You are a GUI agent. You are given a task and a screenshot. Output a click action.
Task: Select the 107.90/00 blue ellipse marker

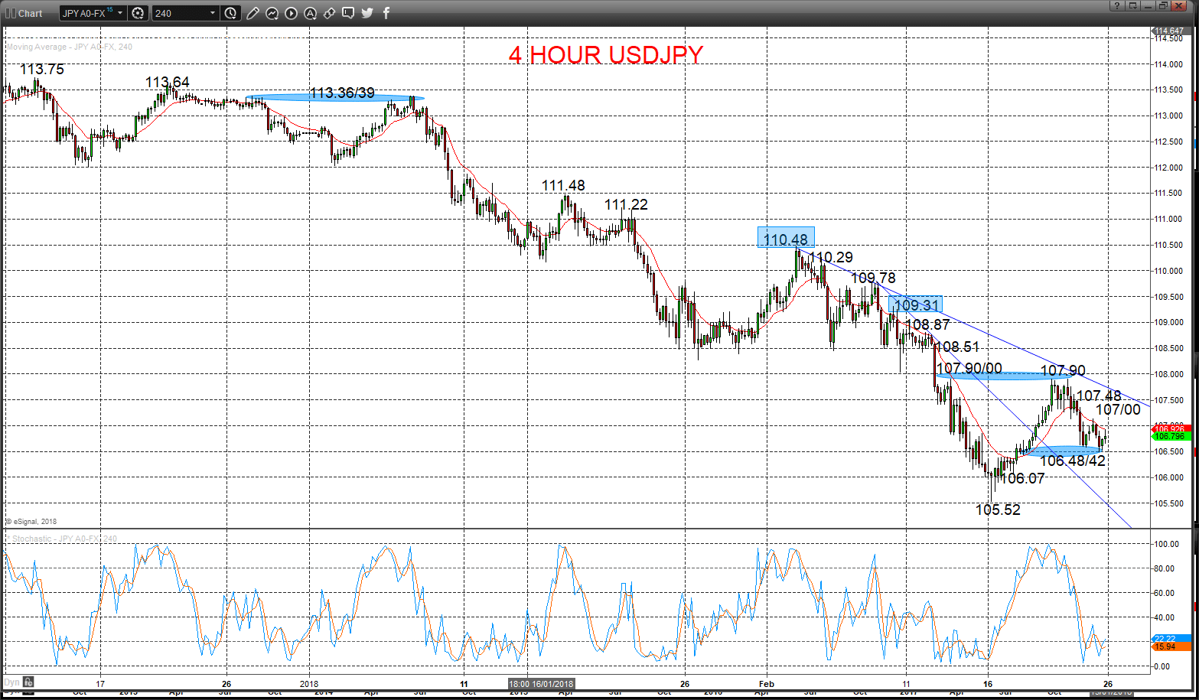pos(1004,375)
